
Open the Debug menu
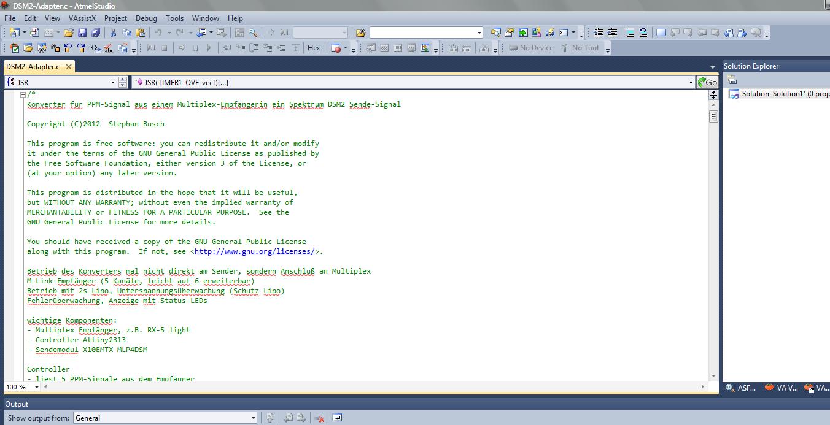[146, 18]
